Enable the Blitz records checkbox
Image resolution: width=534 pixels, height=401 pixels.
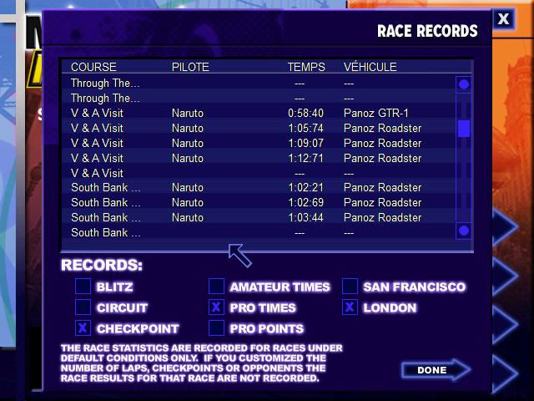(83, 287)
